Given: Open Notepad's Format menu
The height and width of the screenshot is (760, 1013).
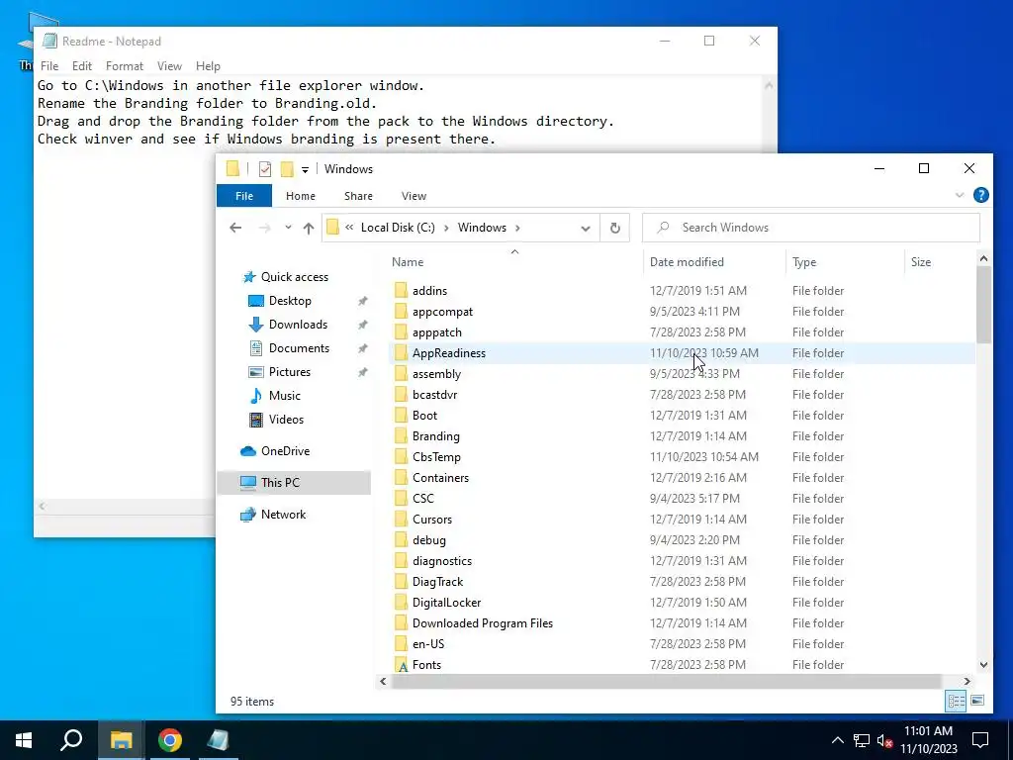Looking at the screenshot, I should (124, 66).
